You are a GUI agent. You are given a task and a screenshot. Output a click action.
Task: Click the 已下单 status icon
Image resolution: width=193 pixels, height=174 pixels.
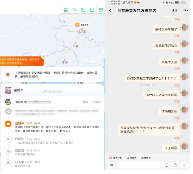click(8, 163)
